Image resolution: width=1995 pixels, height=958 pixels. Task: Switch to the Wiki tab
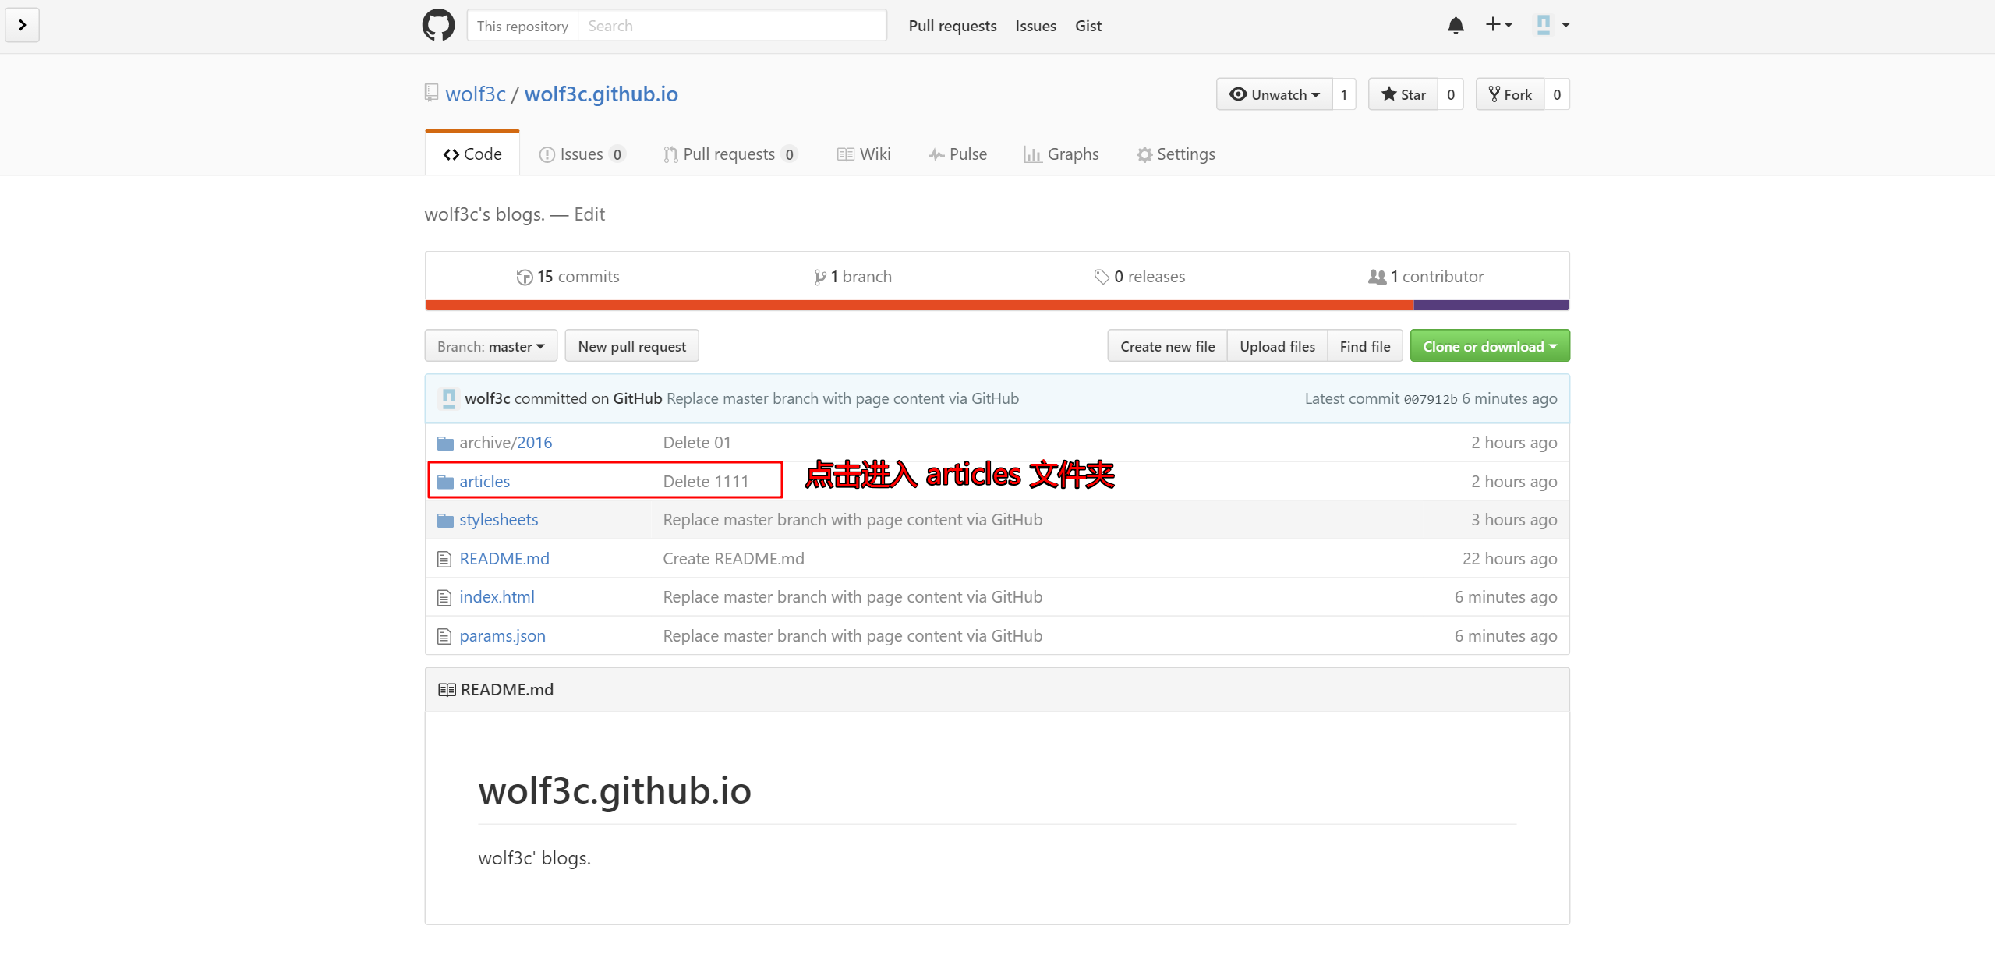864,154
